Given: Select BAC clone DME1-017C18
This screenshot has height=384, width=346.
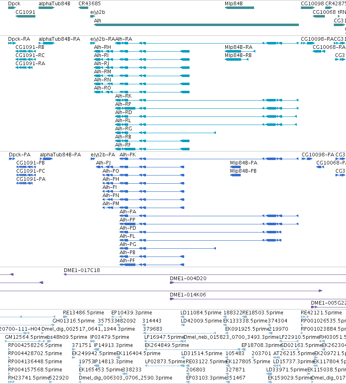Looking at the screenshot, I should point(205,274).
